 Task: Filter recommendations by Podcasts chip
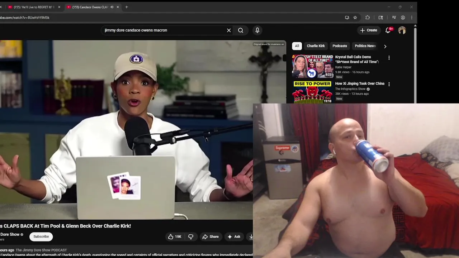tap(340, 46)
